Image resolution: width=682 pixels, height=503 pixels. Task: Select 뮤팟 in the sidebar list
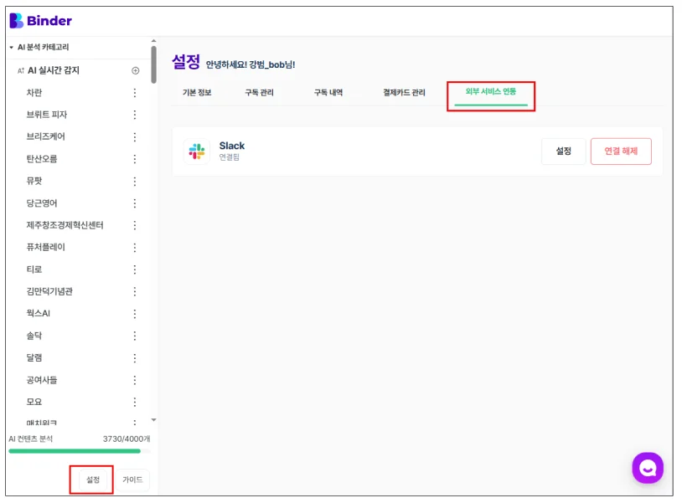[34, 181]
